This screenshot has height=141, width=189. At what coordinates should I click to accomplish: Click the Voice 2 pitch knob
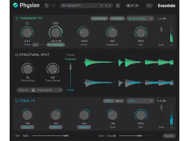[56, 115]
